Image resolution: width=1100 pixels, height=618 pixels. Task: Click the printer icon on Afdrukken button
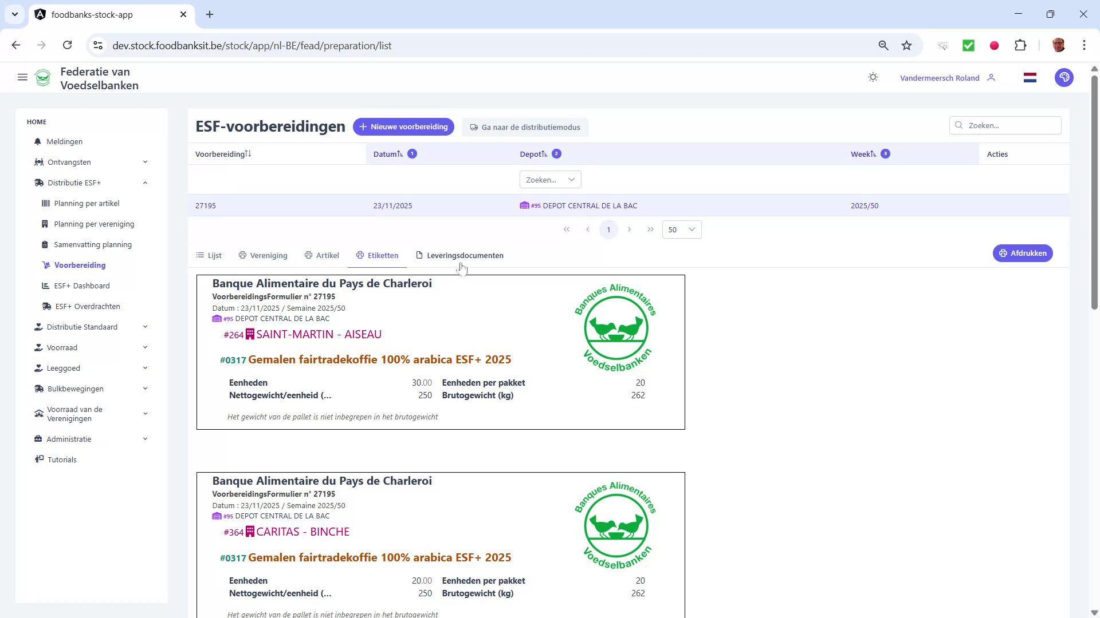point(1003,253)
